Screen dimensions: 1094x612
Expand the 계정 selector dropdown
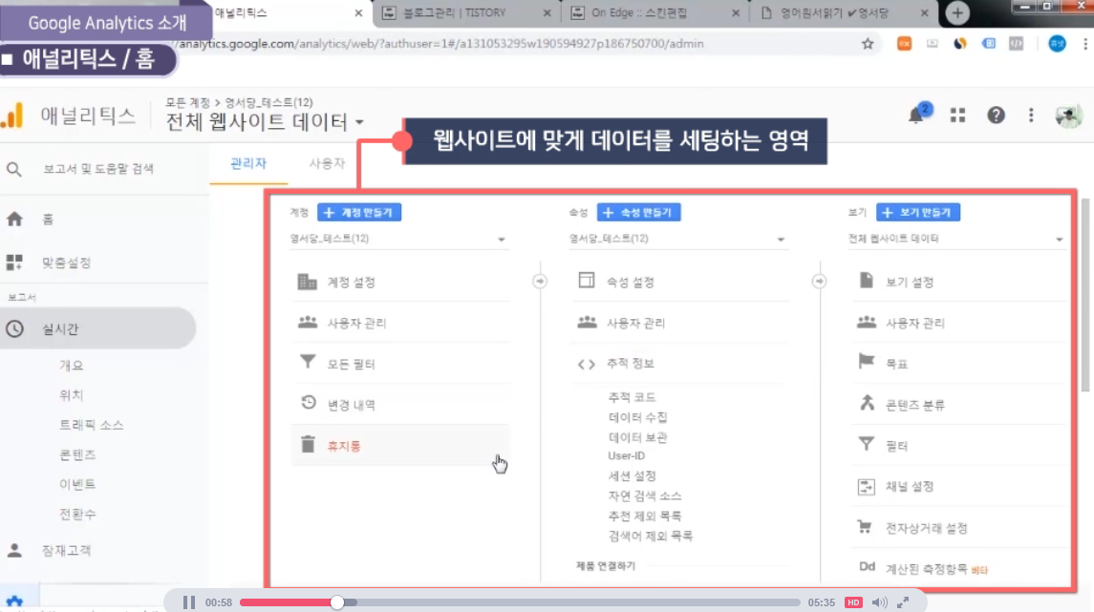398,239
